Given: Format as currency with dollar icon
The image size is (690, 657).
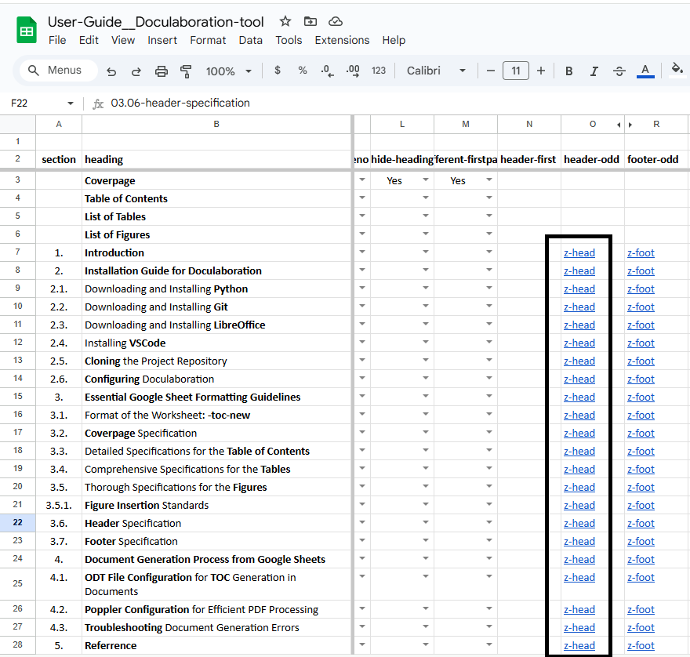Looking at the screenshot, I should click(278, 70).
